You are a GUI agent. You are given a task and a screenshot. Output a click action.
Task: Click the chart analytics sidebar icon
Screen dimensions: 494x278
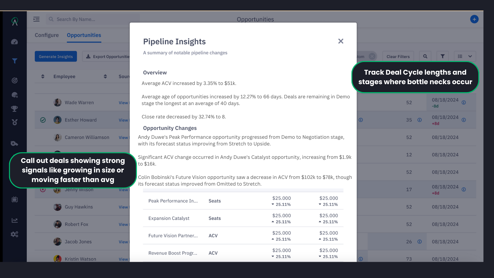tap(14, 220)
